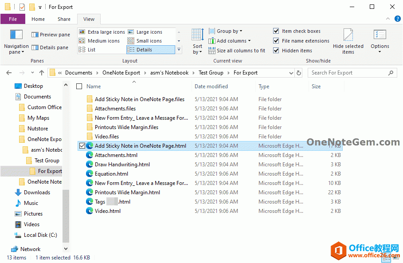
Task: Collapse the ribbon with the chevron arrow
Action: tap(387, 19)
